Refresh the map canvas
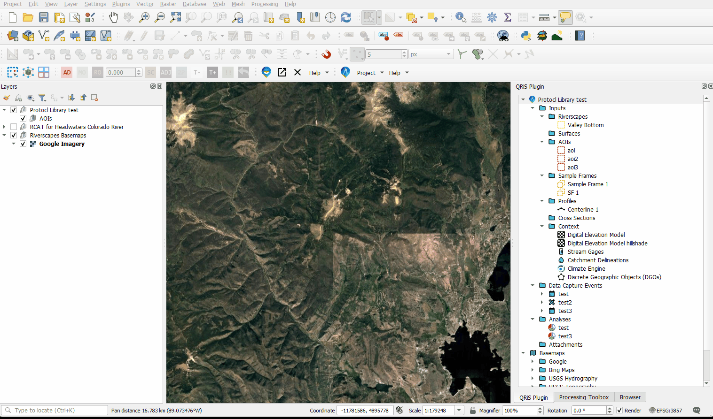This screenshot has height=419, width=713. [x=346, y=18]
